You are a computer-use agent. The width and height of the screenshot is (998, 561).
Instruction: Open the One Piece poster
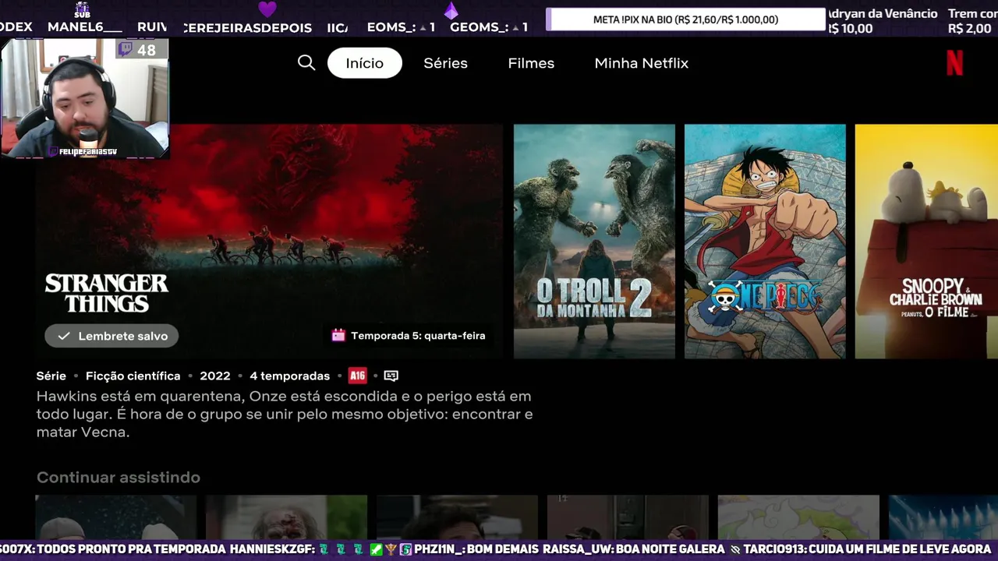[765, 242]
